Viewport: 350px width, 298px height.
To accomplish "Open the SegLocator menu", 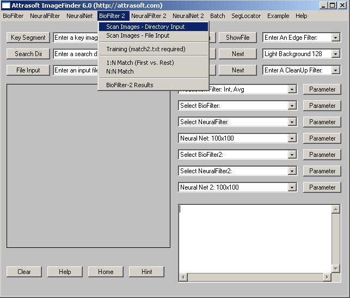I will pos(246,16).
